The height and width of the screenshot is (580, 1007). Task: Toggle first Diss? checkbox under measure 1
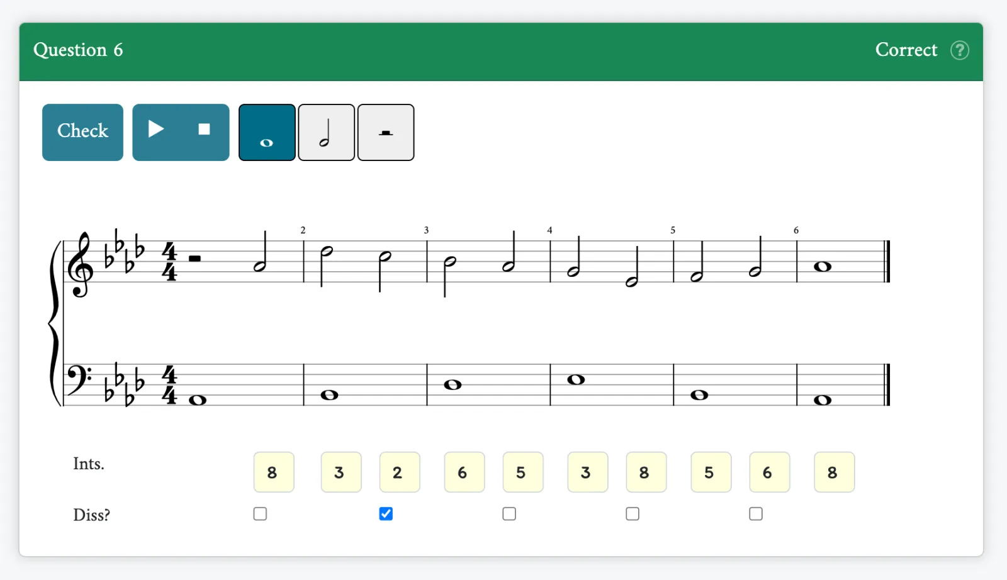tap(260, 514)
